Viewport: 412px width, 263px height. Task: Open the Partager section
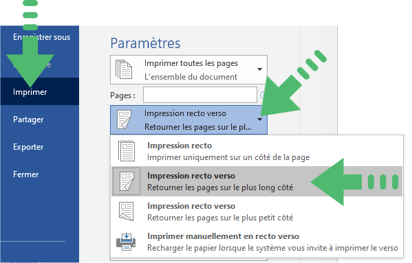(28, 119)
